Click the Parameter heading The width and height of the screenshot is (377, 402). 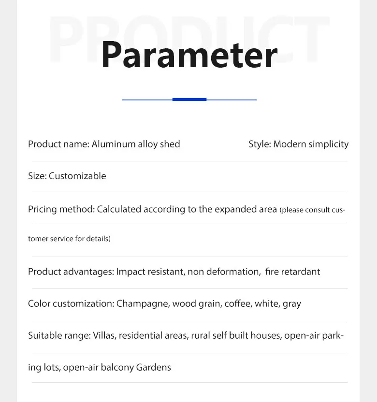click(x=189, y=54)
